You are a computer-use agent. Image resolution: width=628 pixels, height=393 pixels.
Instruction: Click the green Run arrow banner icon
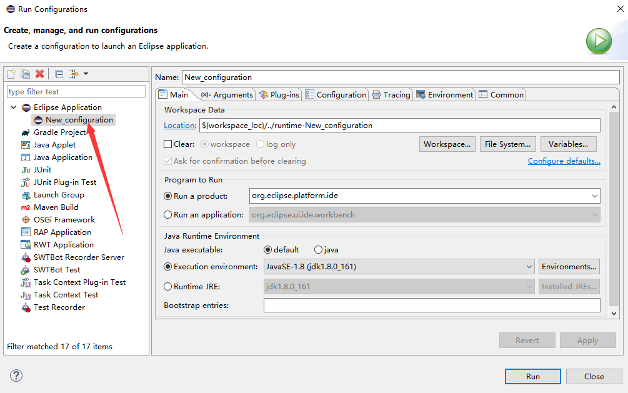[x=599, y=41]
